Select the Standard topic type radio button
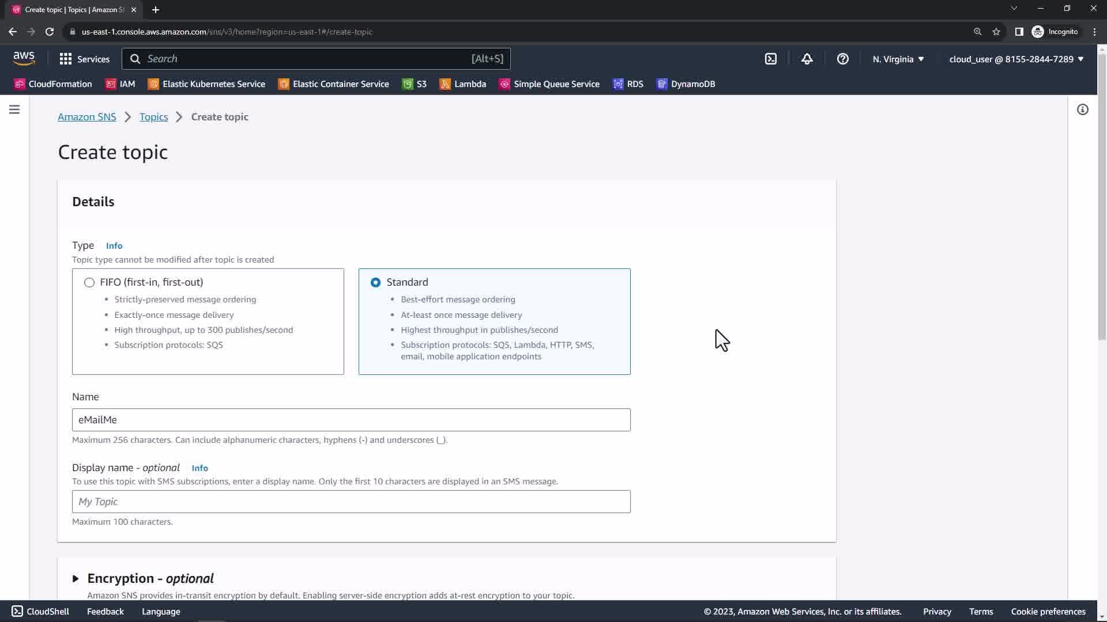 375,282
